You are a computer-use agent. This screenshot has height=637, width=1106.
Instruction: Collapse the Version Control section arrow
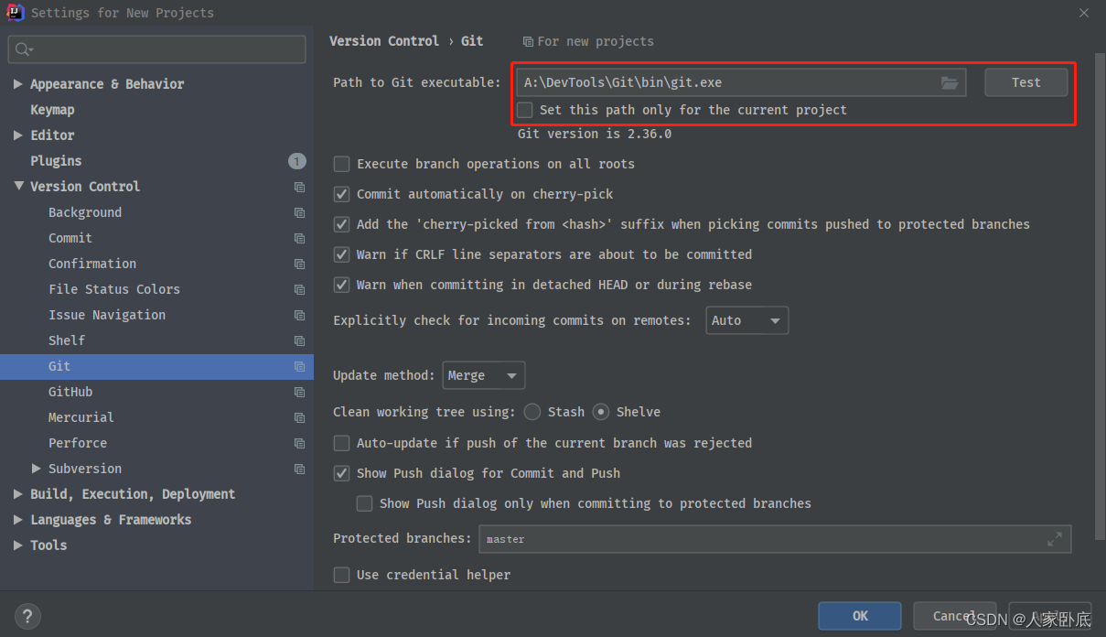18,187
